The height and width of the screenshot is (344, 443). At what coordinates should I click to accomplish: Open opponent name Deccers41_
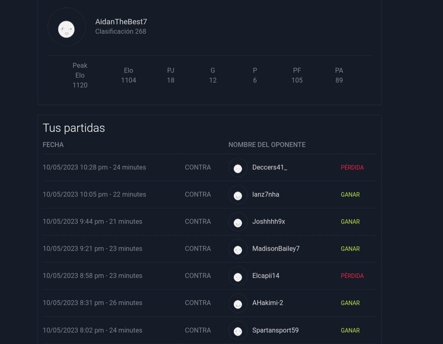click(269, 167)
